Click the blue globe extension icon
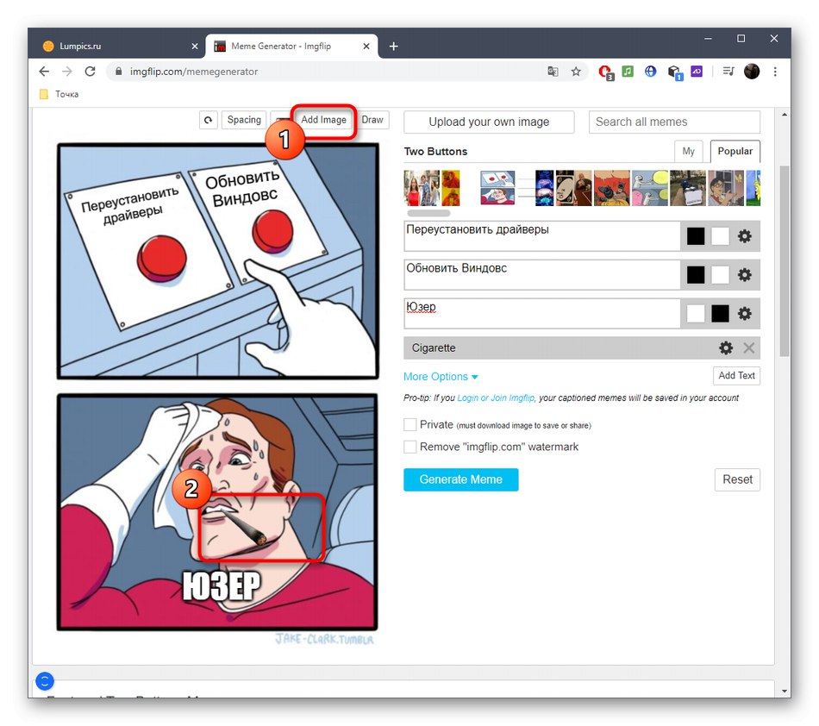 click(650, 71)
